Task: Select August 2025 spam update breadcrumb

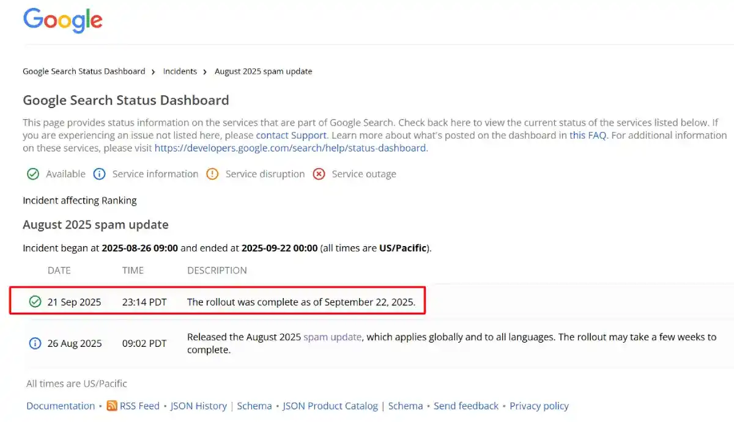Action: [263, 71]
